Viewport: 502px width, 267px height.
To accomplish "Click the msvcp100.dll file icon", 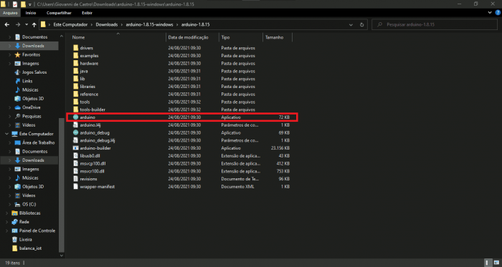I will coord(75,163).
